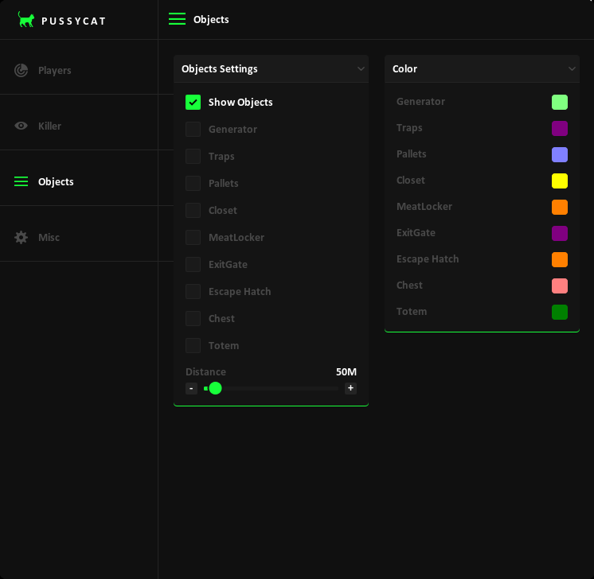Collapse the Objects Settings panel chevron

[361, 69]
